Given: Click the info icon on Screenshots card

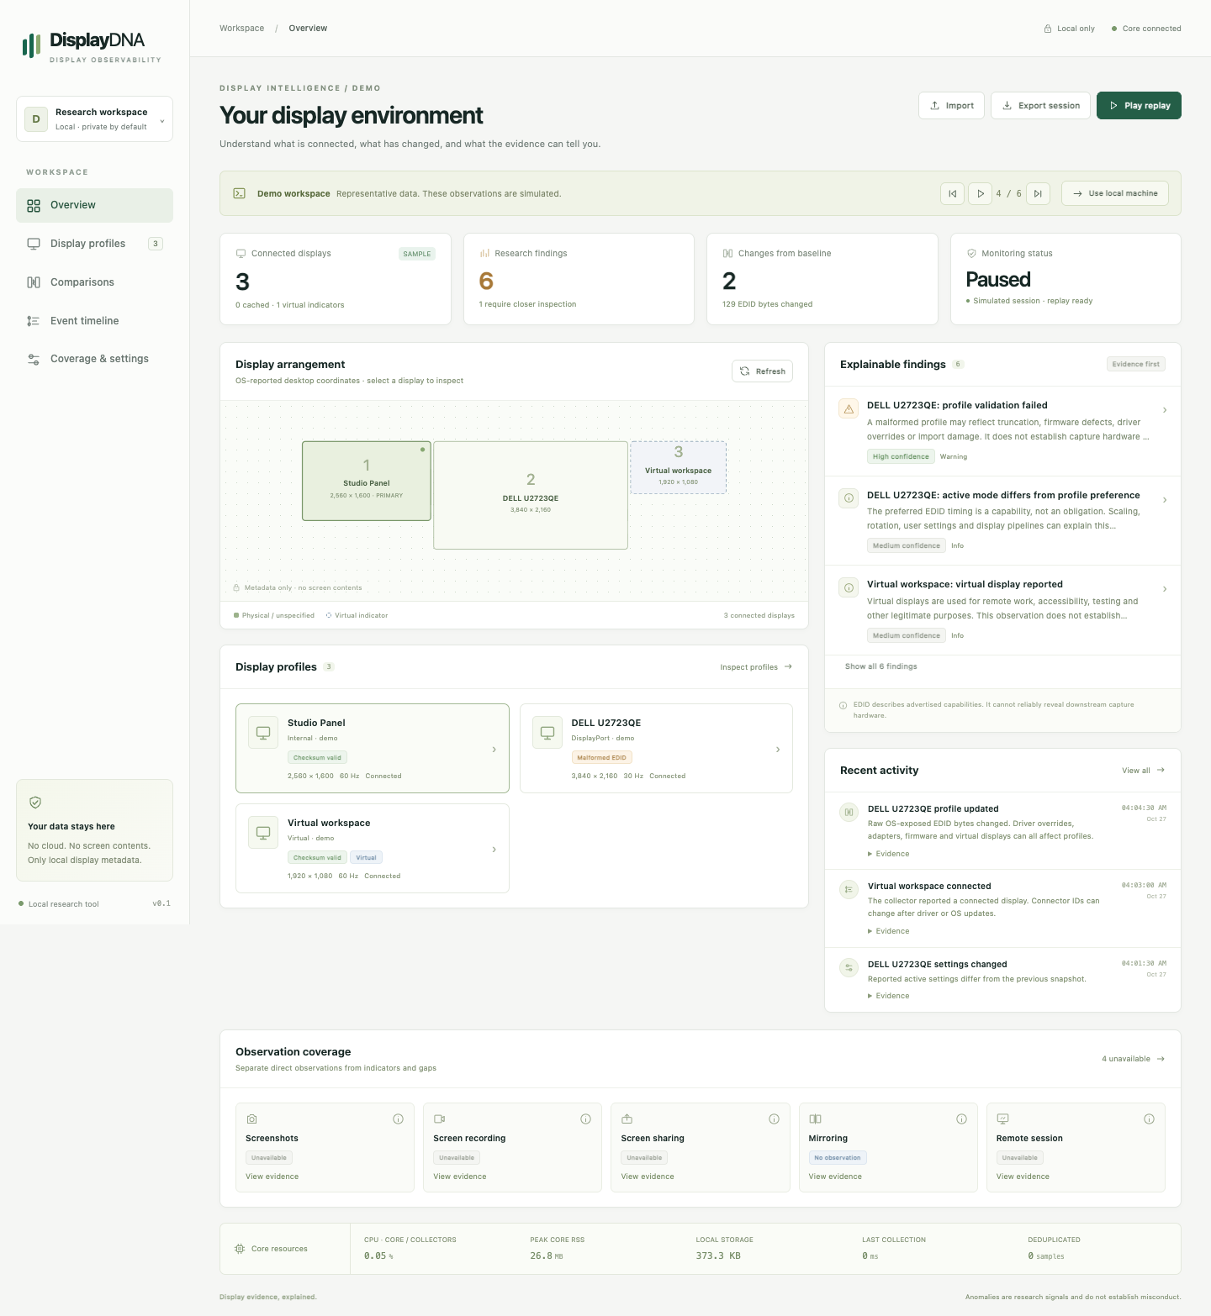Looking at the screenshot, I should click(x=398, y=1119).
